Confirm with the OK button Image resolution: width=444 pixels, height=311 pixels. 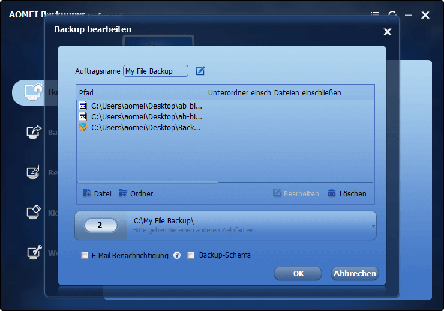tap(298, 273)
